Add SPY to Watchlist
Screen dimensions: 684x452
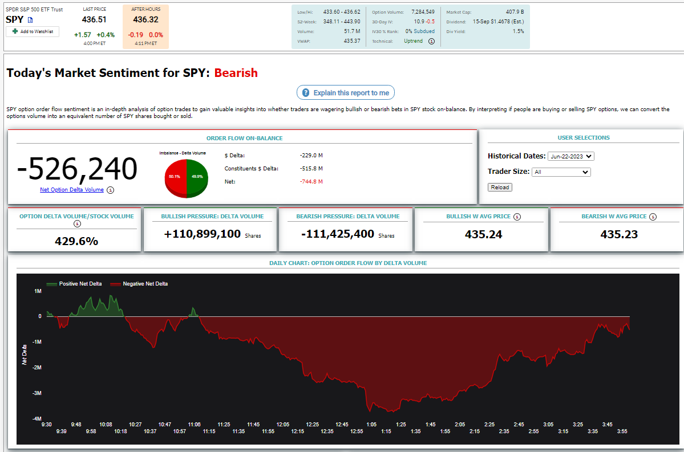[x=33, y=31]
